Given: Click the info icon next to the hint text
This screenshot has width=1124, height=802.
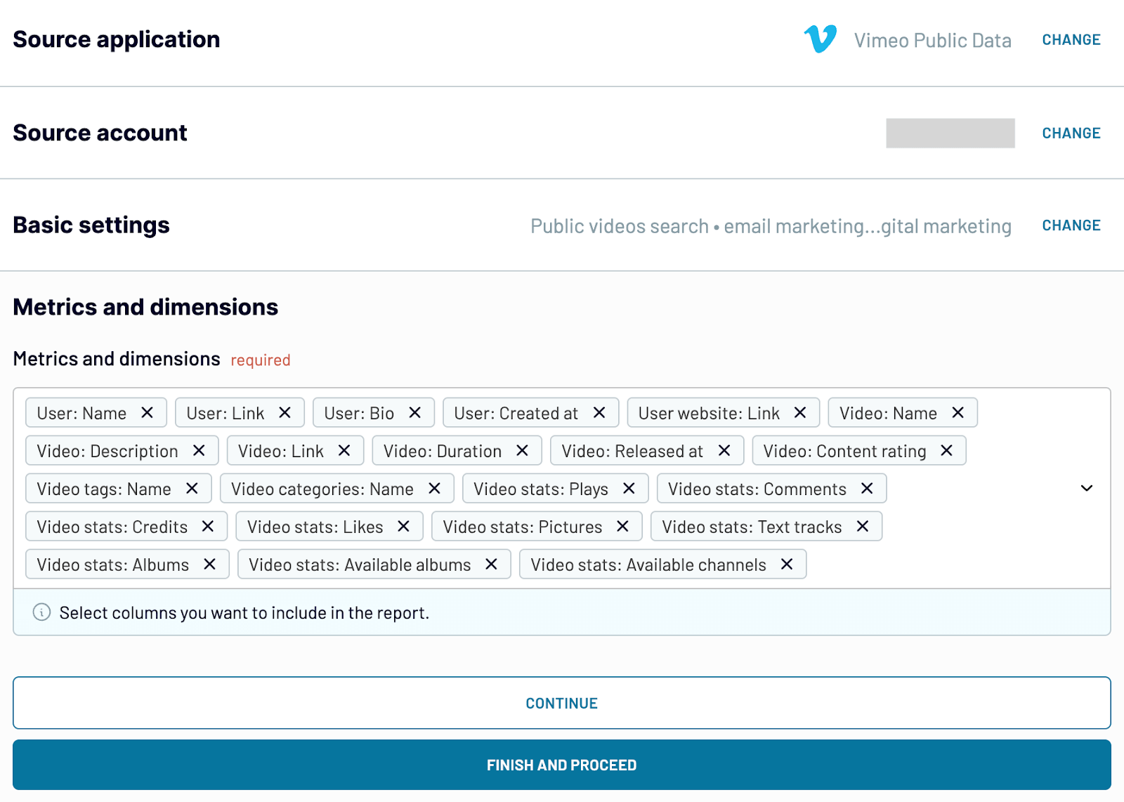Looking at the screenshot, I should point(42,612).
